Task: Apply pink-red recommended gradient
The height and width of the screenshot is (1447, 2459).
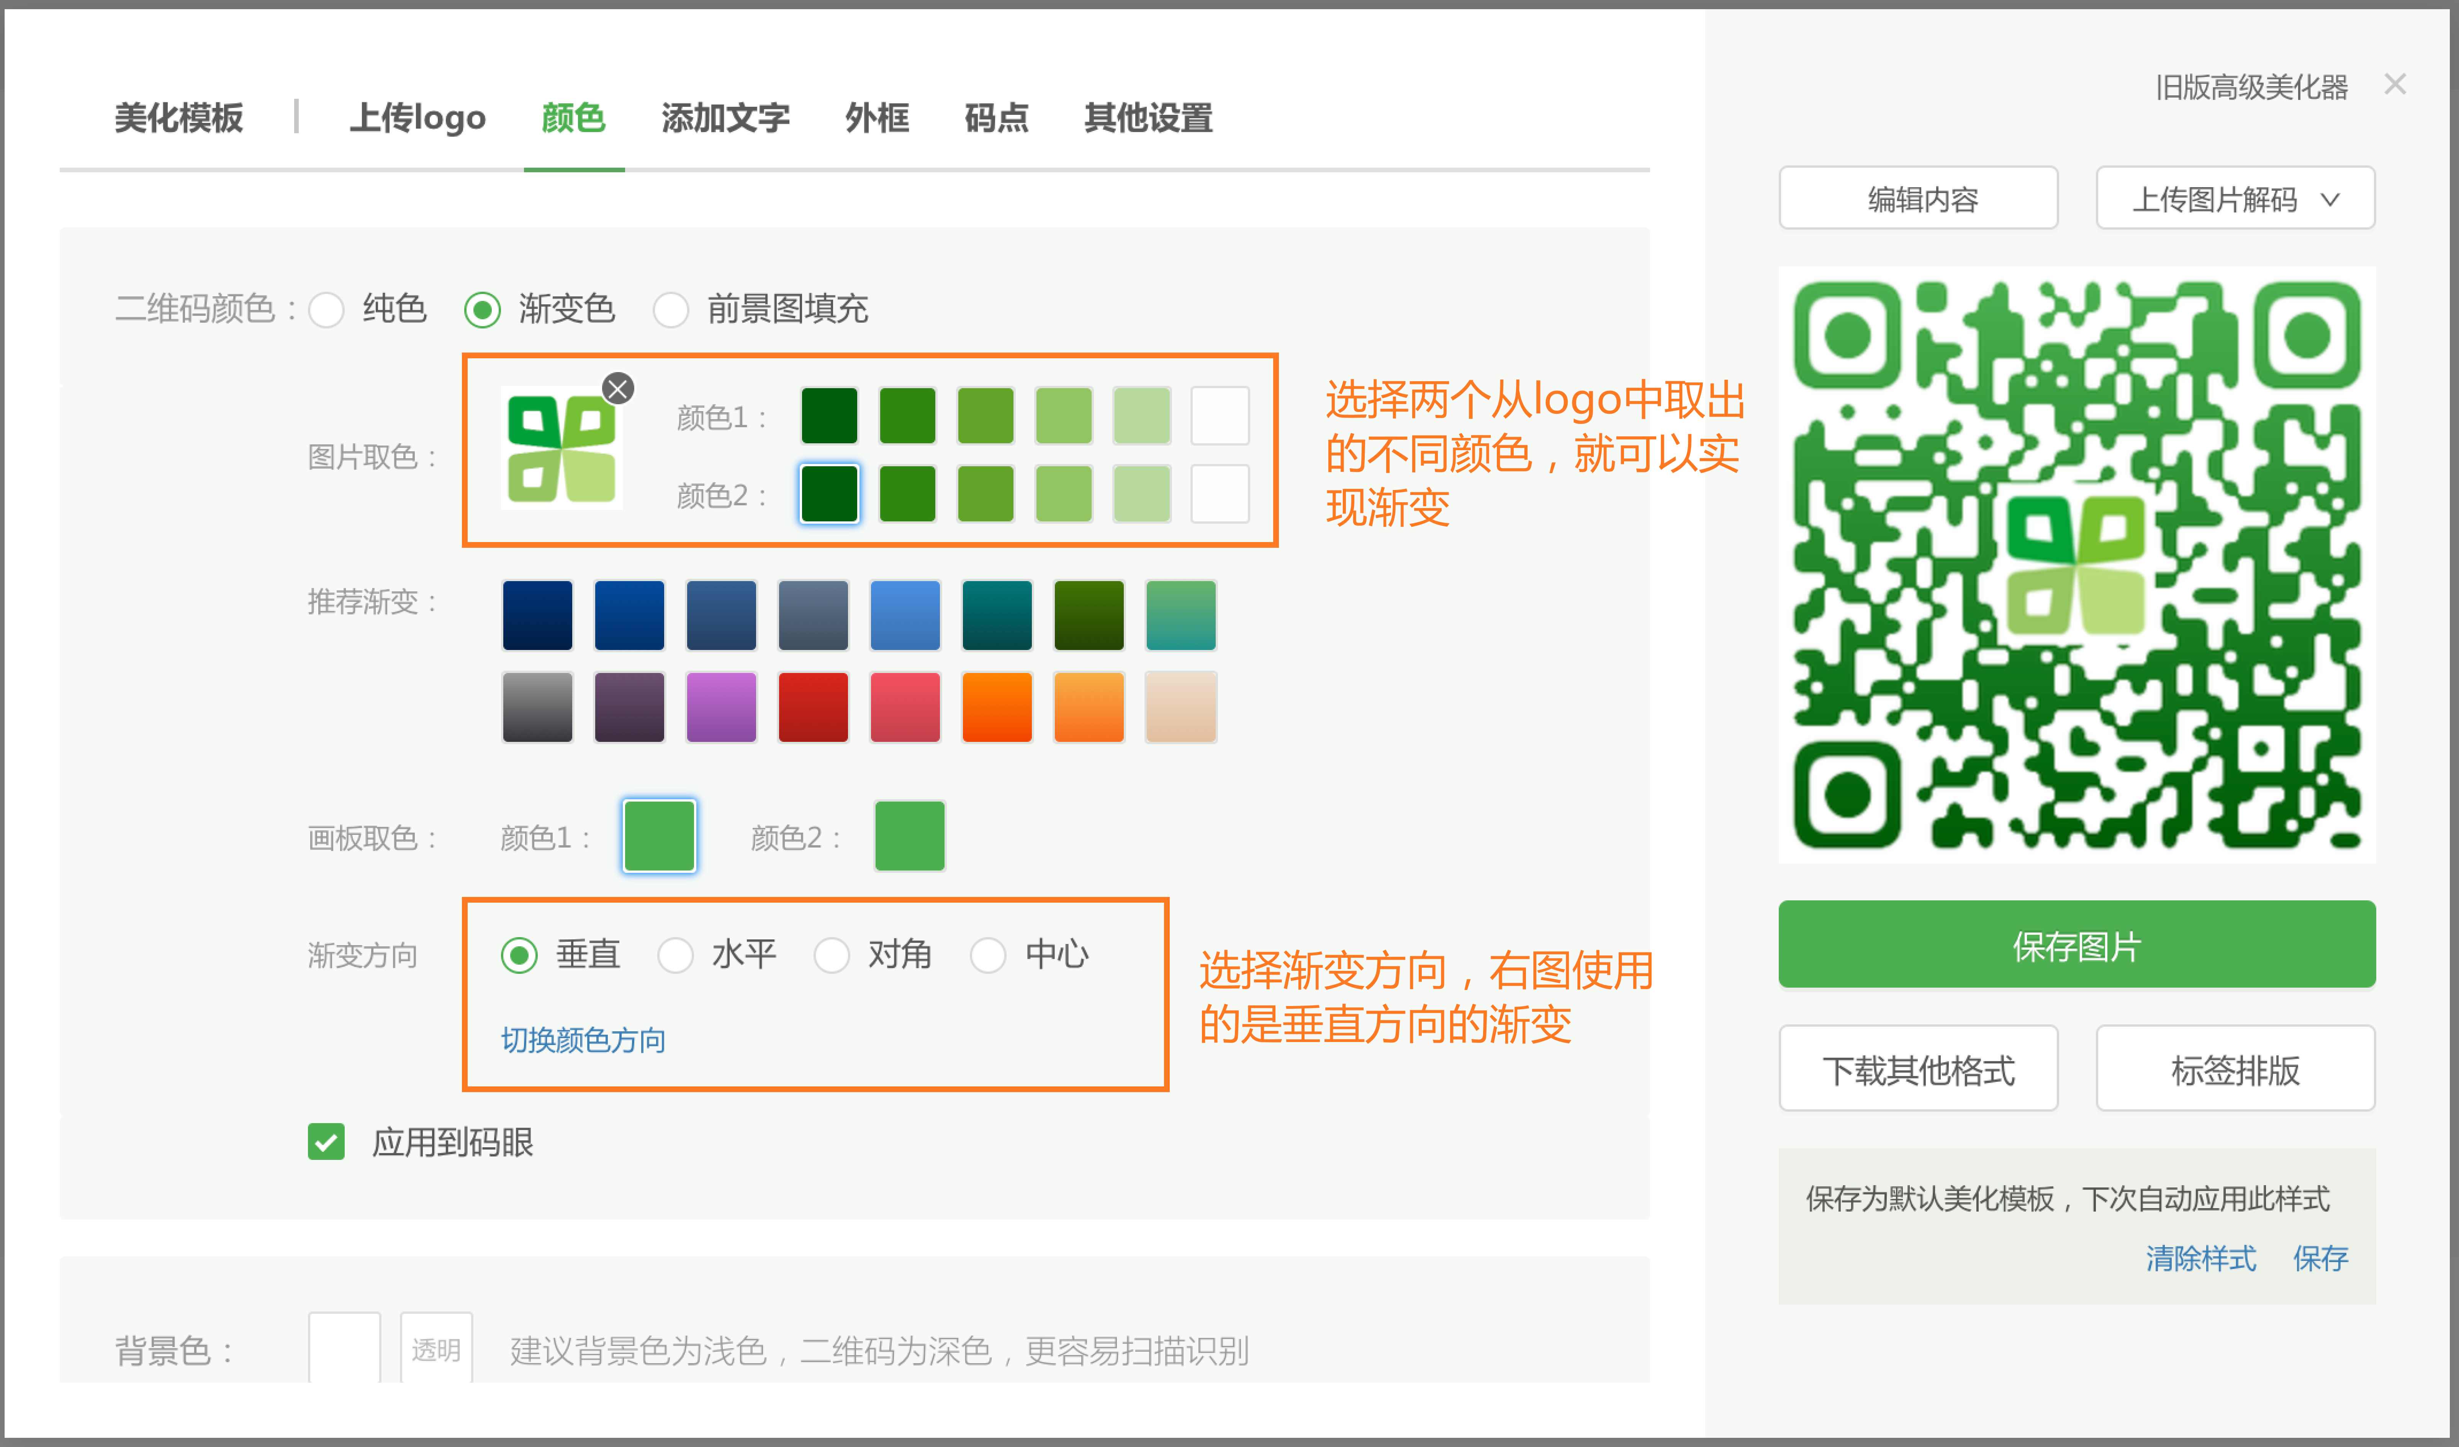Action: [905, 707]
